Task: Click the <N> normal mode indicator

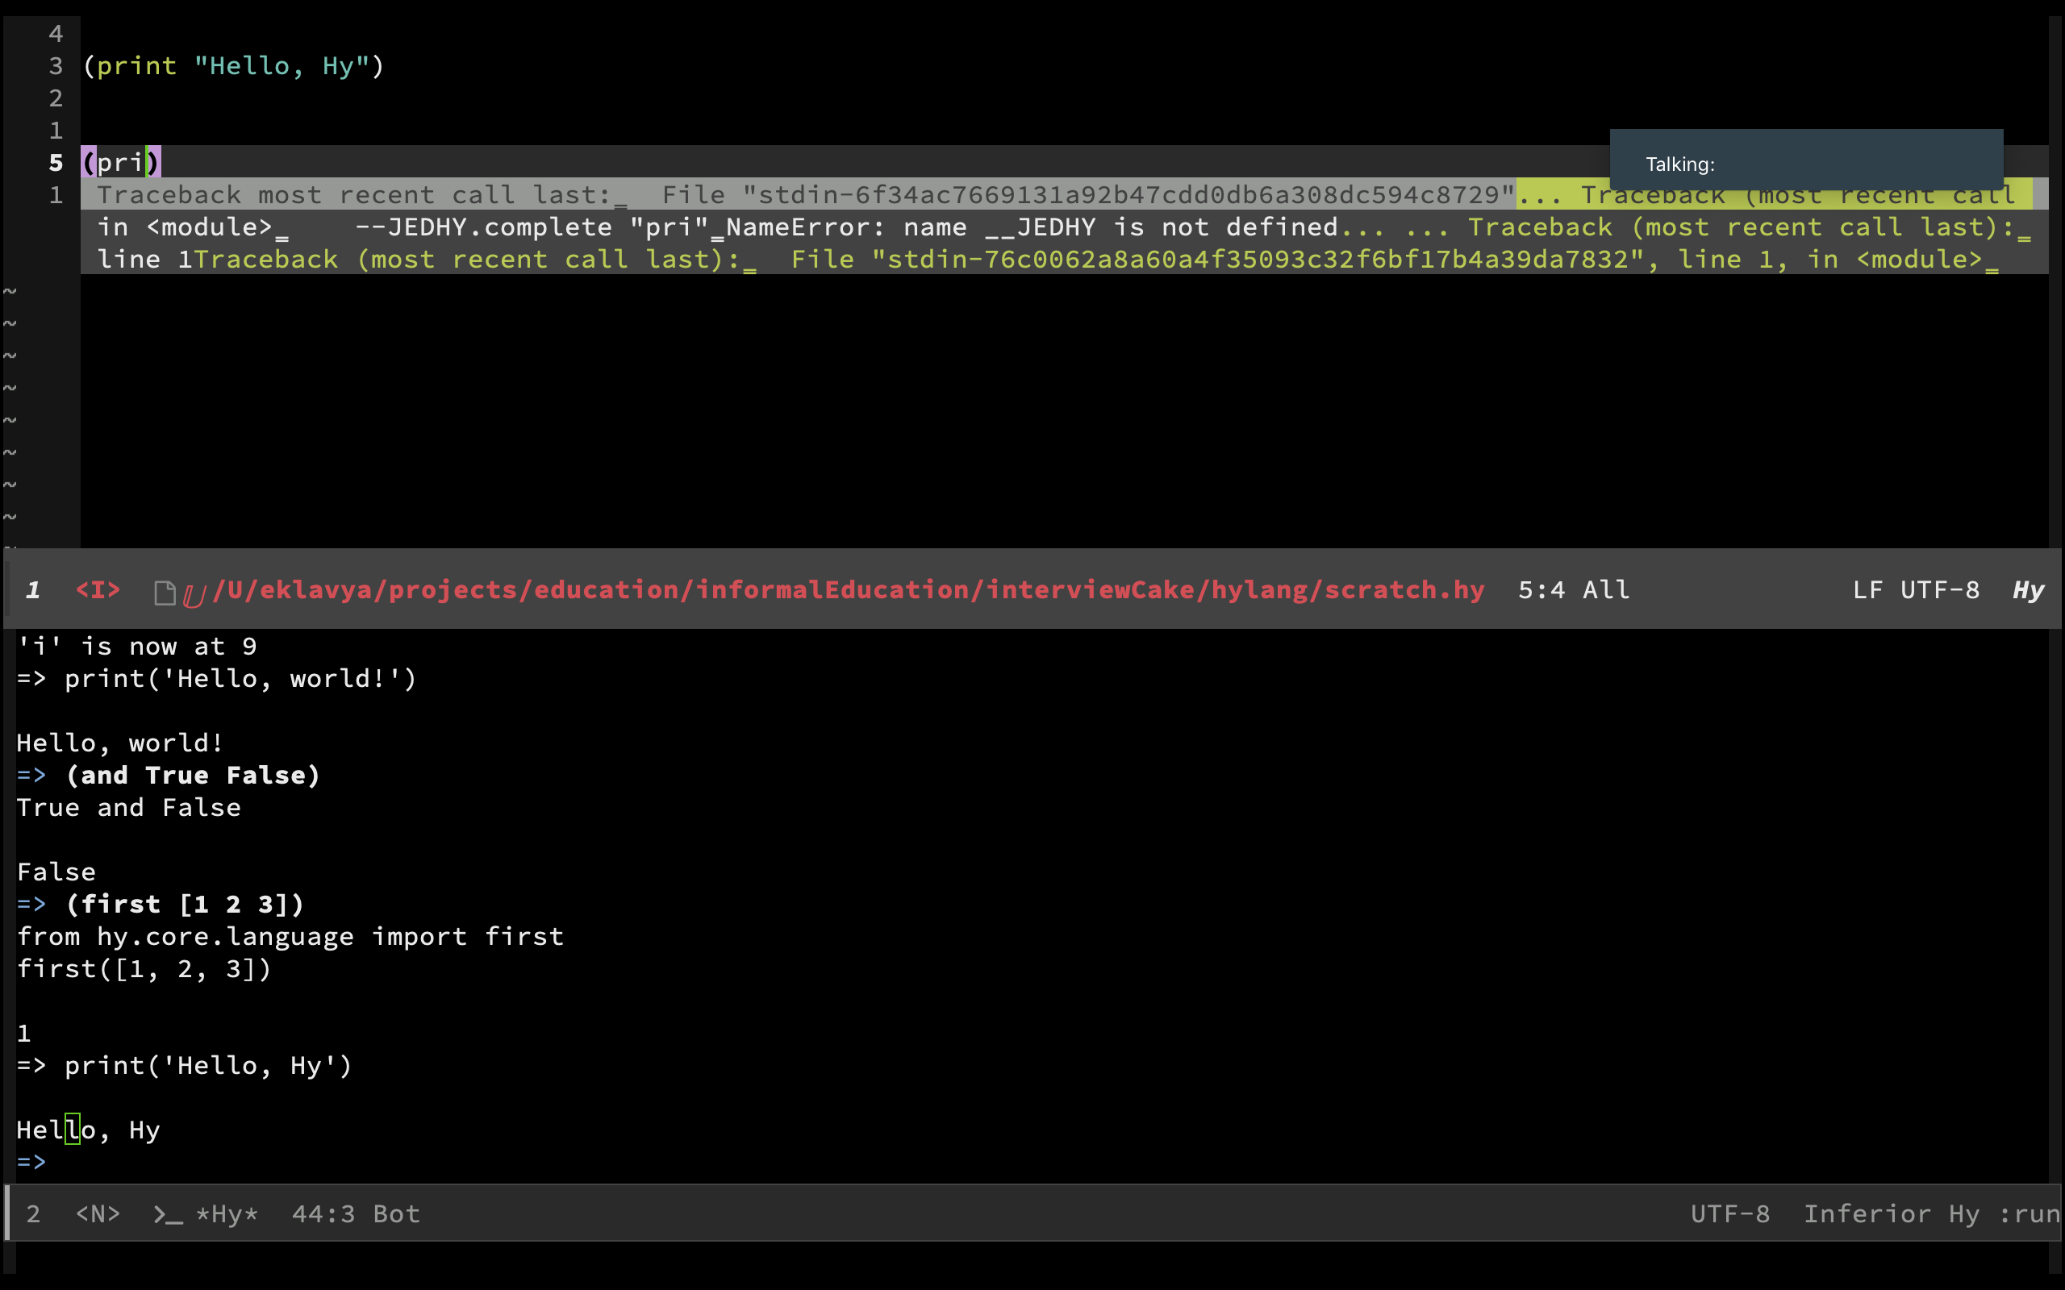Action: coord(98,1213)
